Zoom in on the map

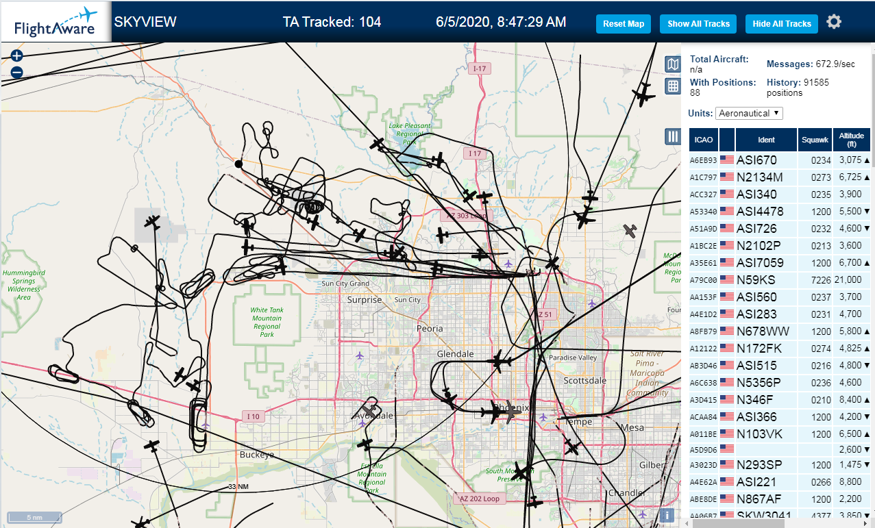coord(17,56)
